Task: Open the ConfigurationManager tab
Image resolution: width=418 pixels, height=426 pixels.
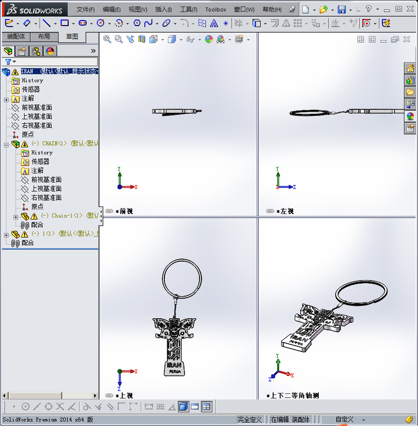Action: [x=36, y=51]
